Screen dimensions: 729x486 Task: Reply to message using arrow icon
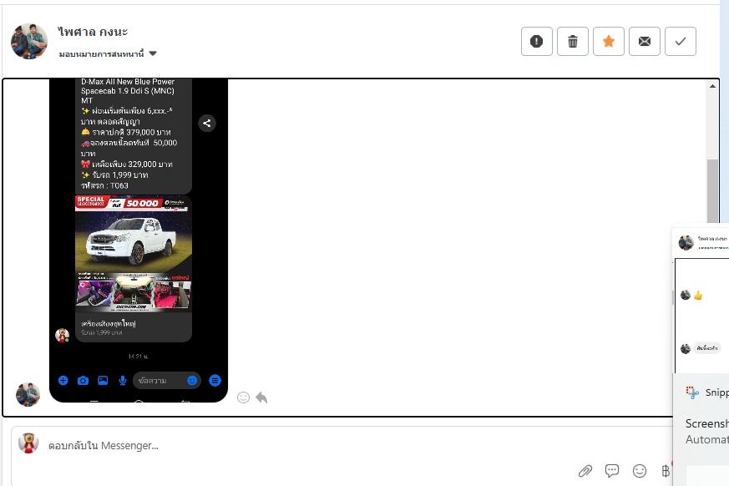click(x=261, y=397)
